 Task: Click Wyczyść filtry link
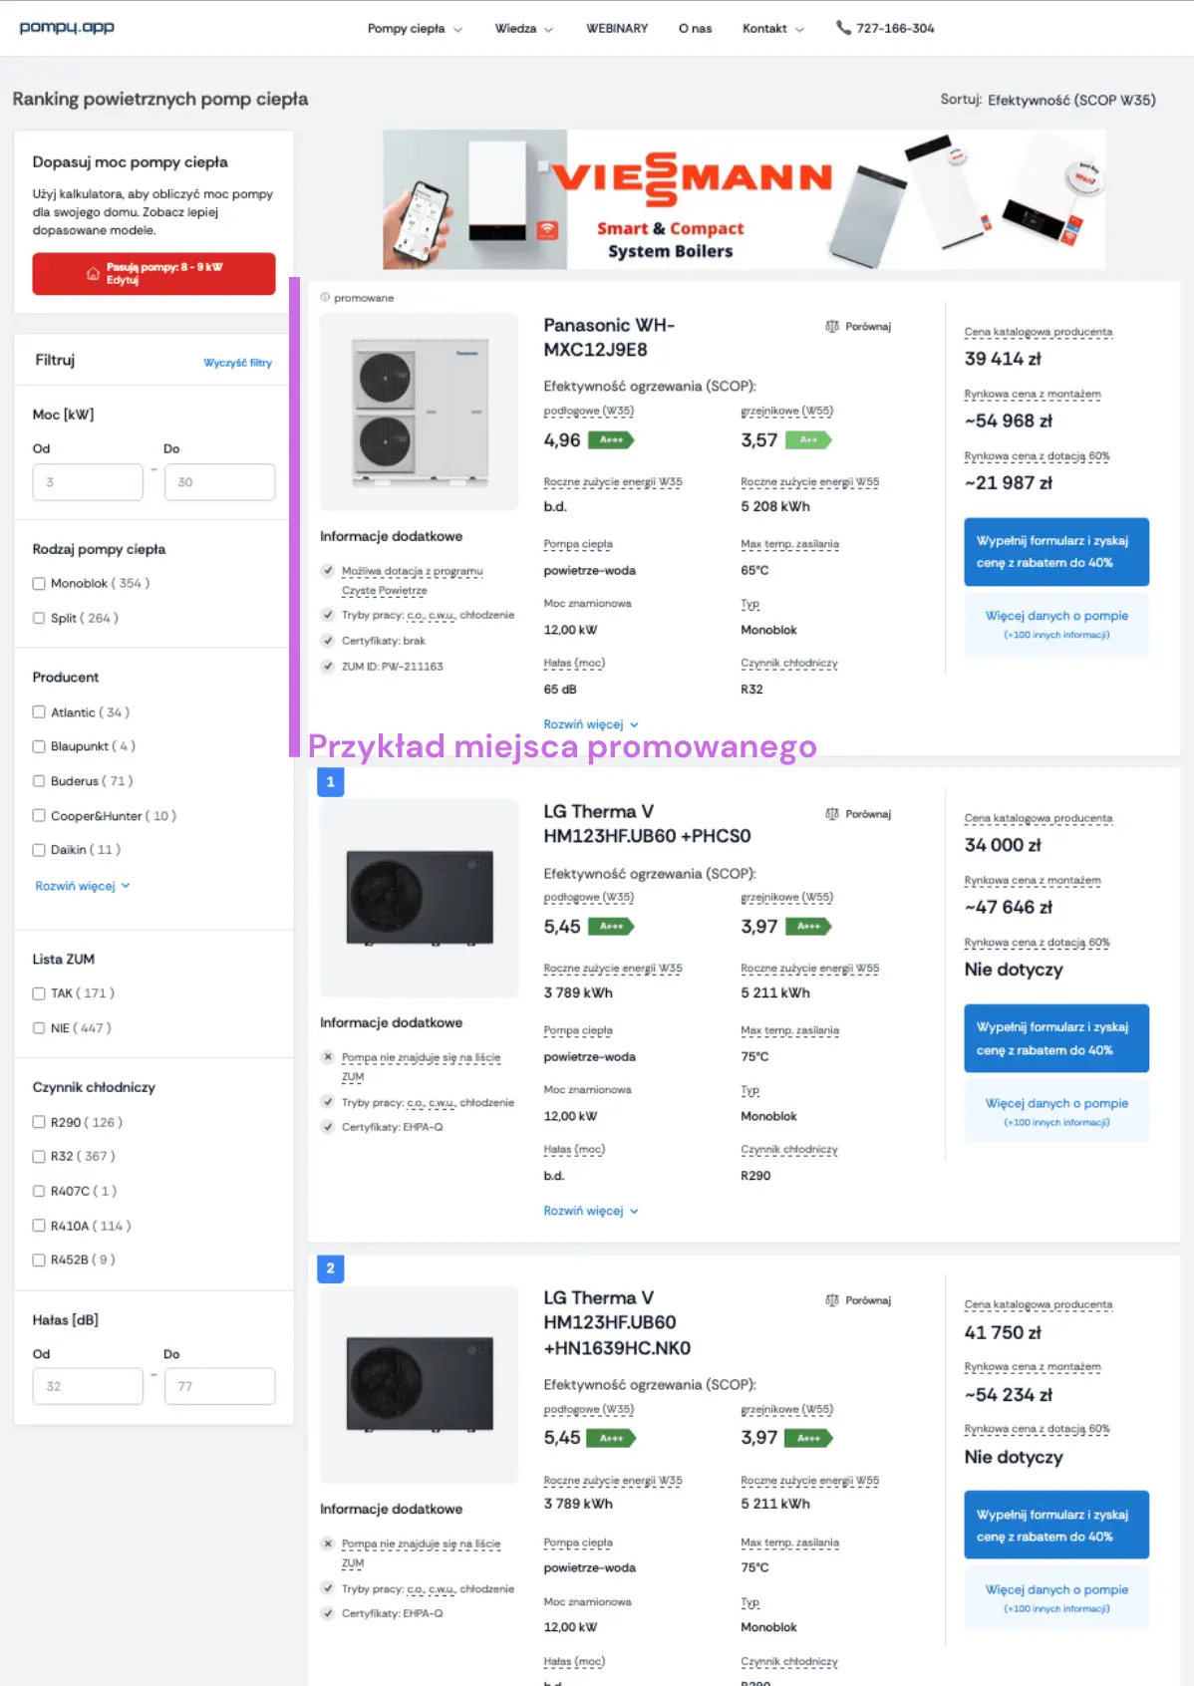click(x=237, y=363)
